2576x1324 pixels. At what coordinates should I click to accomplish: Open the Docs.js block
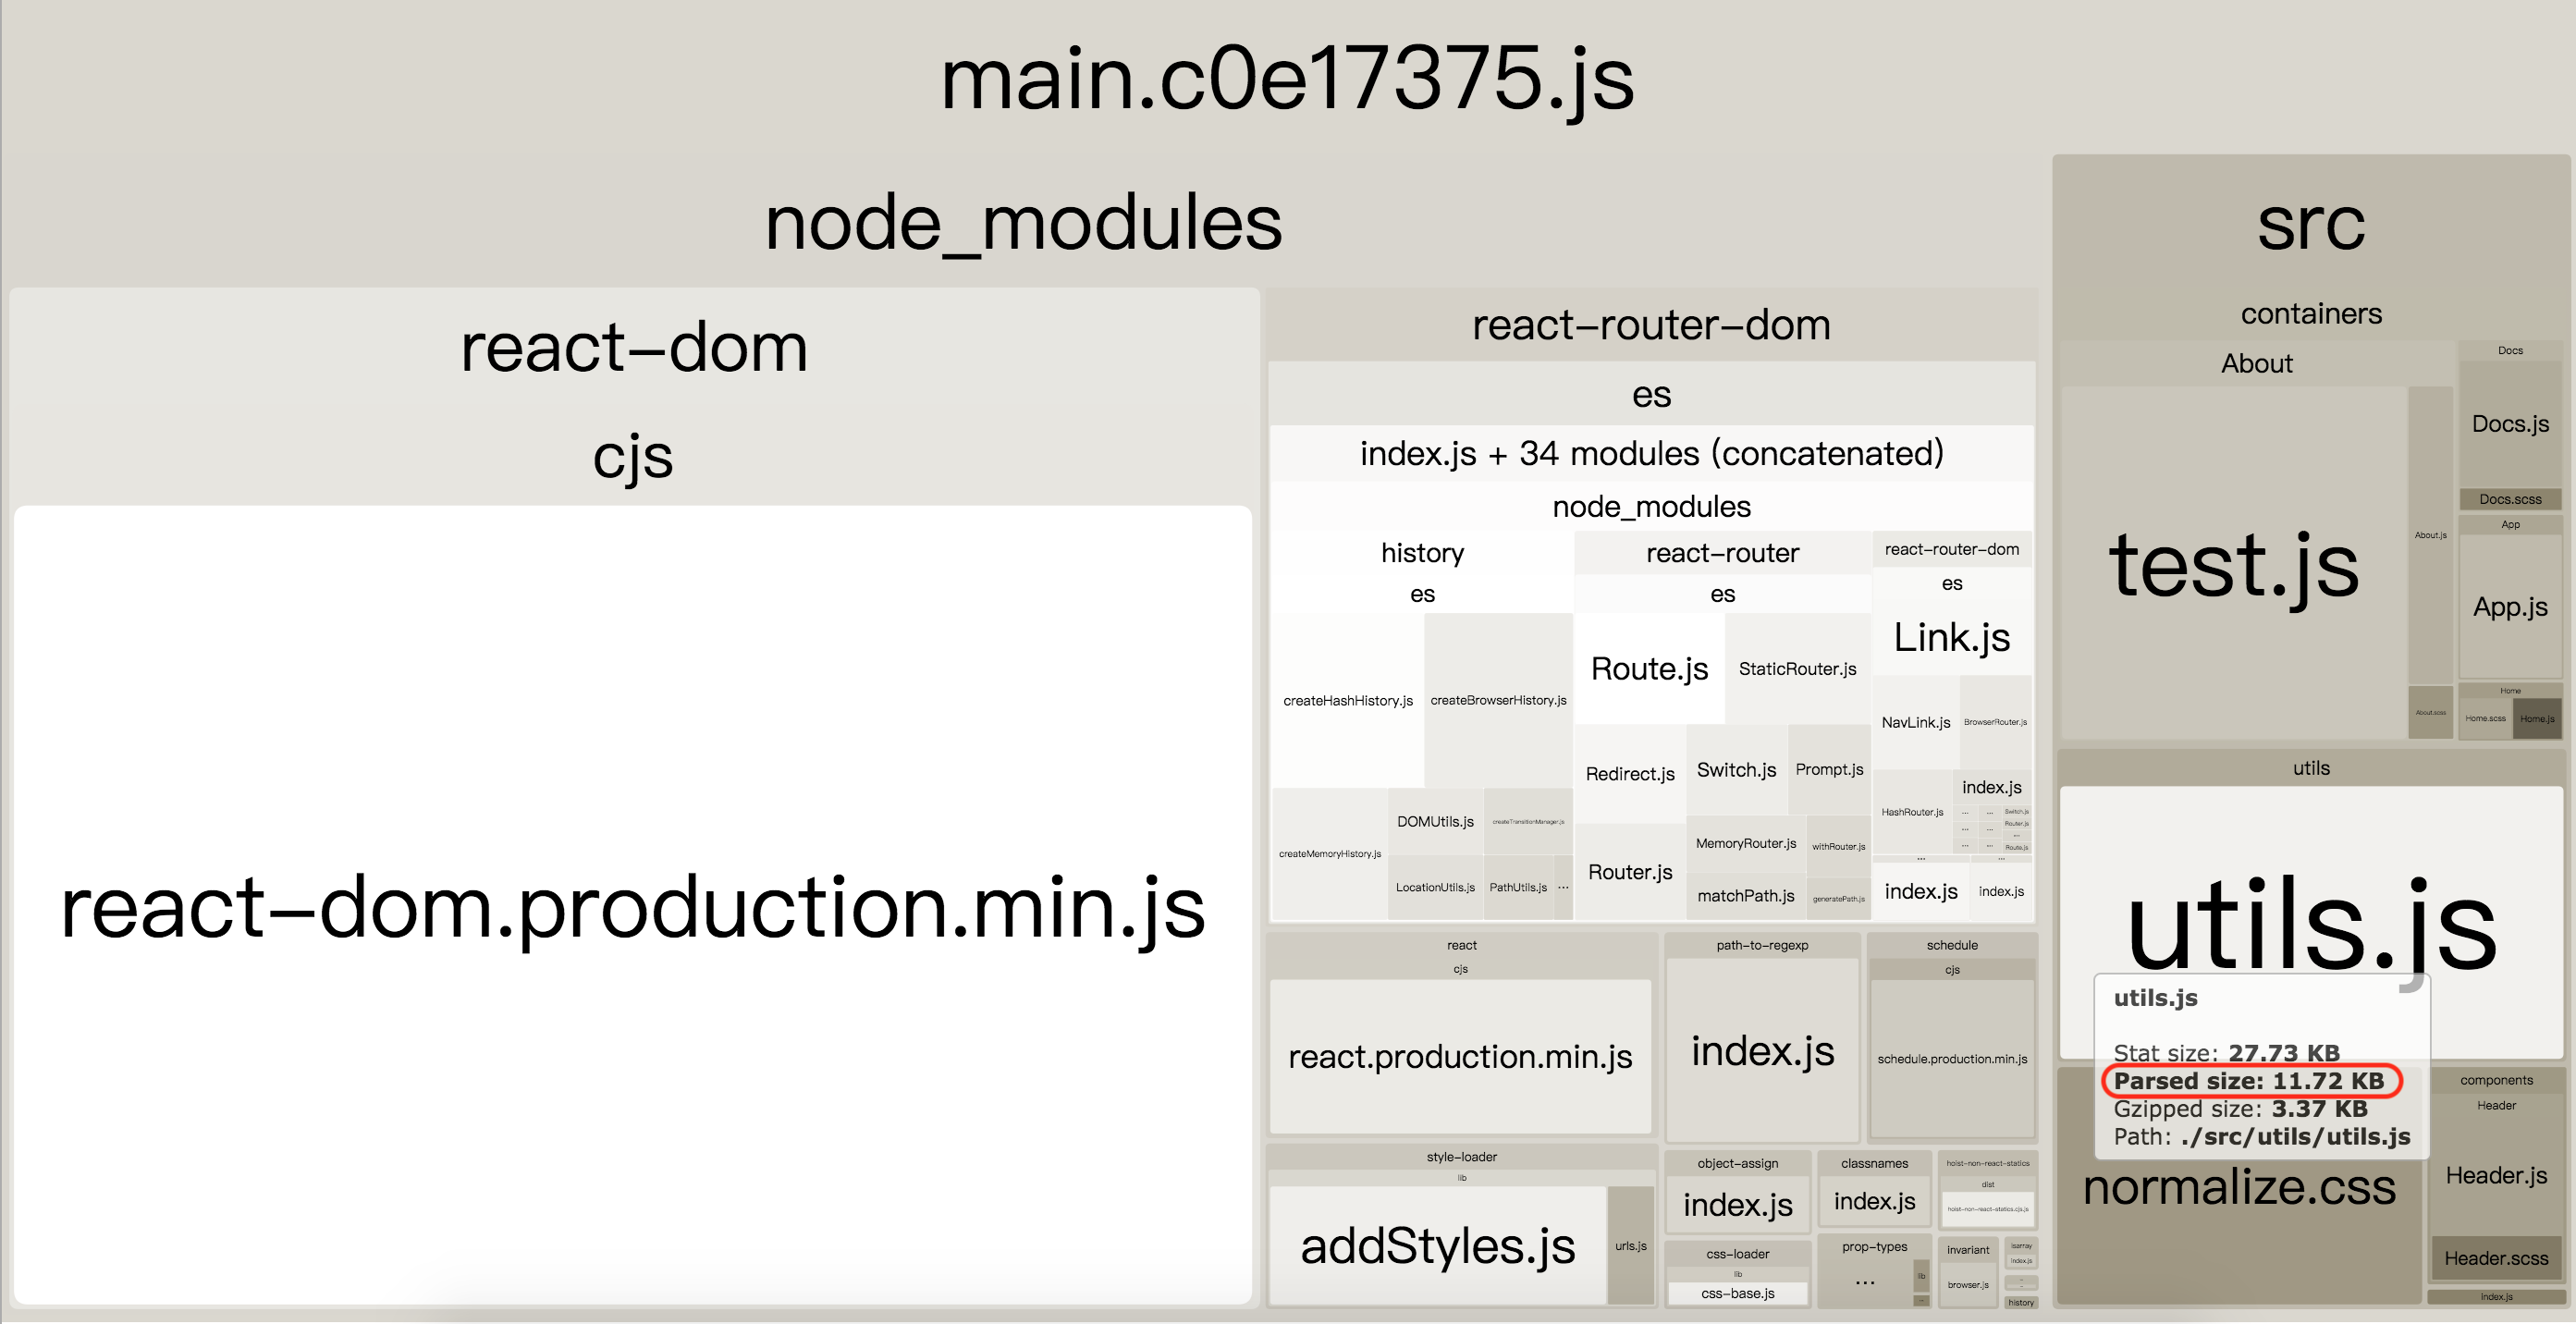2510,423
